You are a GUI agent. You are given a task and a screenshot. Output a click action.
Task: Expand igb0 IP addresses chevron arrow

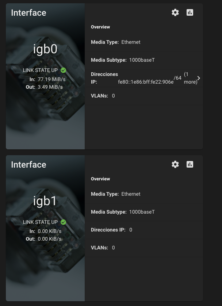tap(199, 78)
